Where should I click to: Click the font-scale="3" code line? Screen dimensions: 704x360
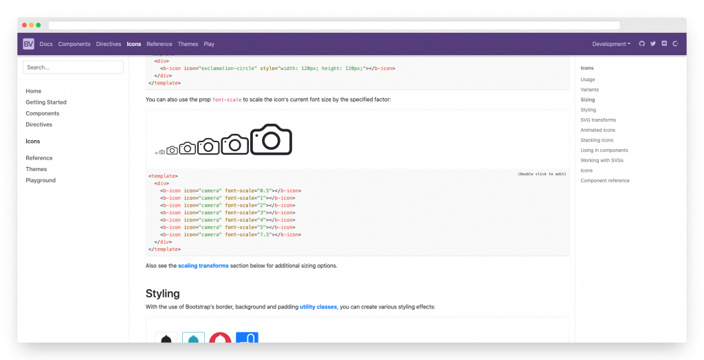(228, 212)
